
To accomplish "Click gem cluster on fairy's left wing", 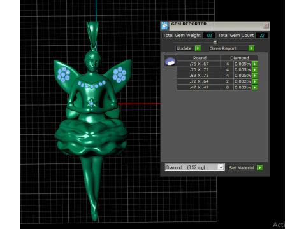I will (64, 74).
